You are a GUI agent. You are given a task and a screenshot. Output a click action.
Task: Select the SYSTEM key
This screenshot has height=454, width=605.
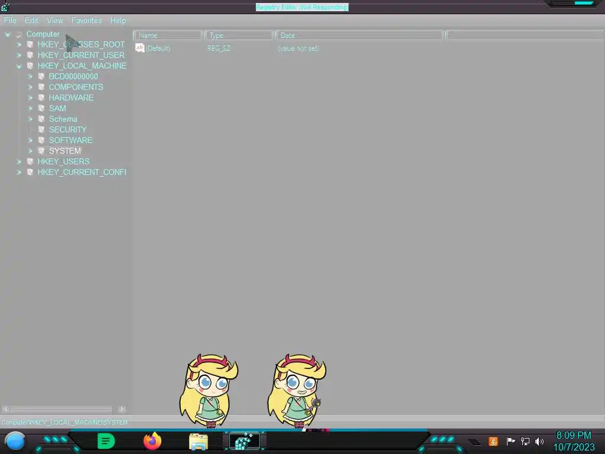tap(65, 151)
